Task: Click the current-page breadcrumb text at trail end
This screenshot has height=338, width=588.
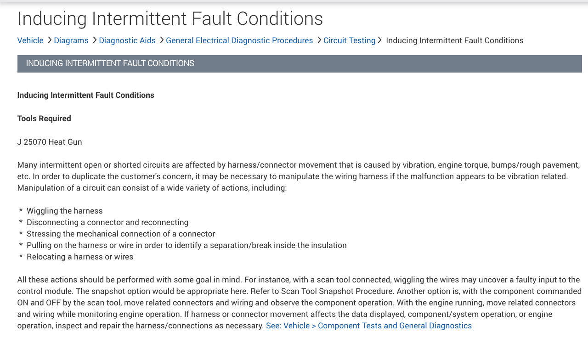Action: [454, 40]
